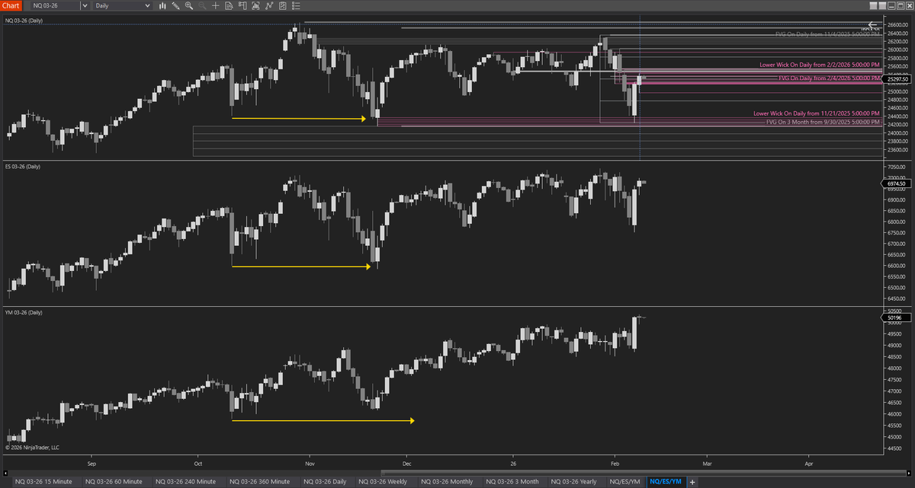Select label FVG On Daily from 11/4/2025
Viewport: 915px width, 488px height.
827,34
